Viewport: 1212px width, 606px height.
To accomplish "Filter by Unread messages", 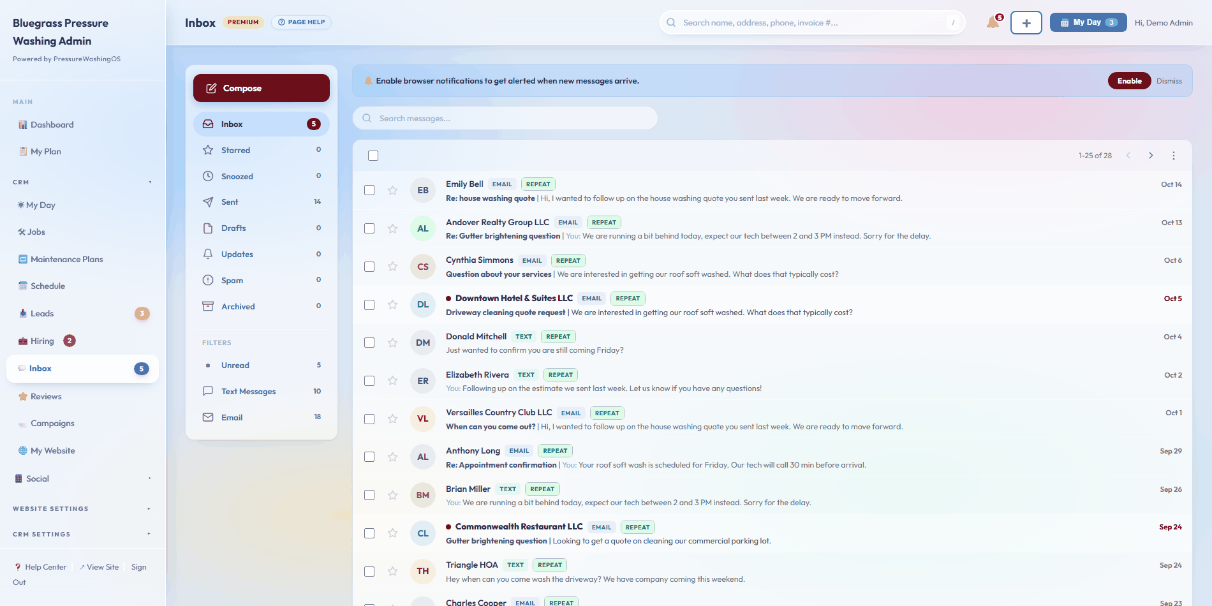I will point(262,366).
